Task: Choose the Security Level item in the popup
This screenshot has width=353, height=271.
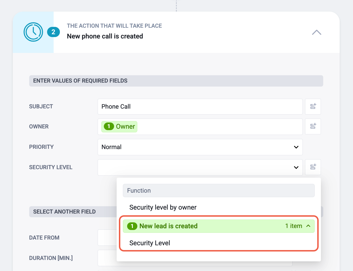Action: (150, 243)
